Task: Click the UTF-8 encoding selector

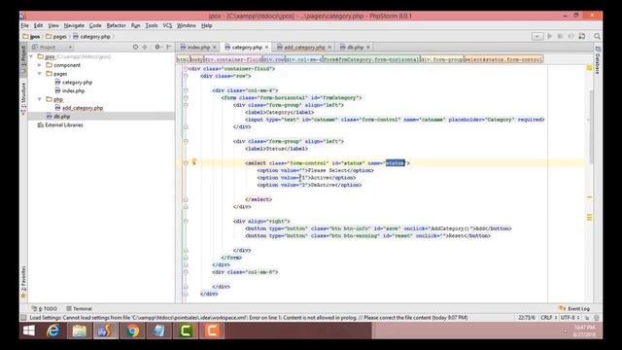Action: click(x=570, y=318)
